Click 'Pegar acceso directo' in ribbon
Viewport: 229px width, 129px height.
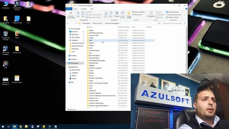click(93, 18)
